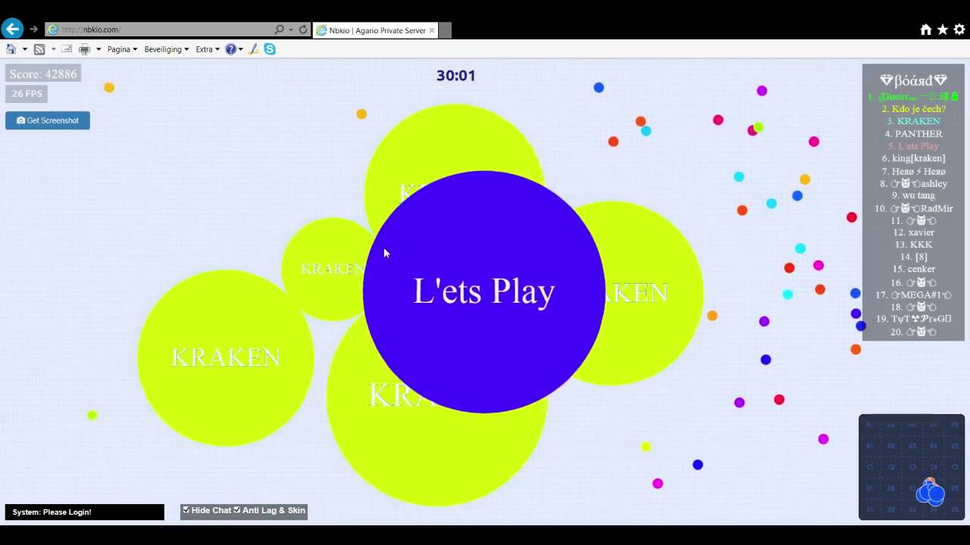Expand the address bar search dropdown arrow
The width and height of the screenshot is (970, 545).
point(291,30)
